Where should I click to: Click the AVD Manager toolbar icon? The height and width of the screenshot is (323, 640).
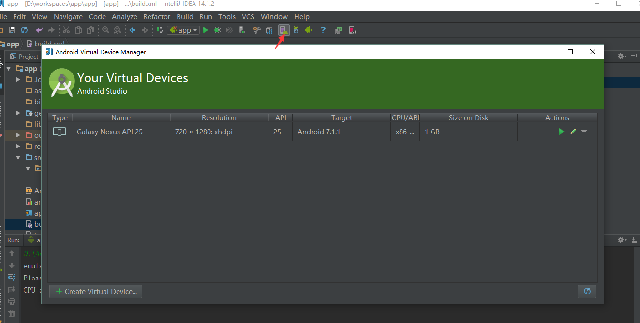(x=284, y=30)
